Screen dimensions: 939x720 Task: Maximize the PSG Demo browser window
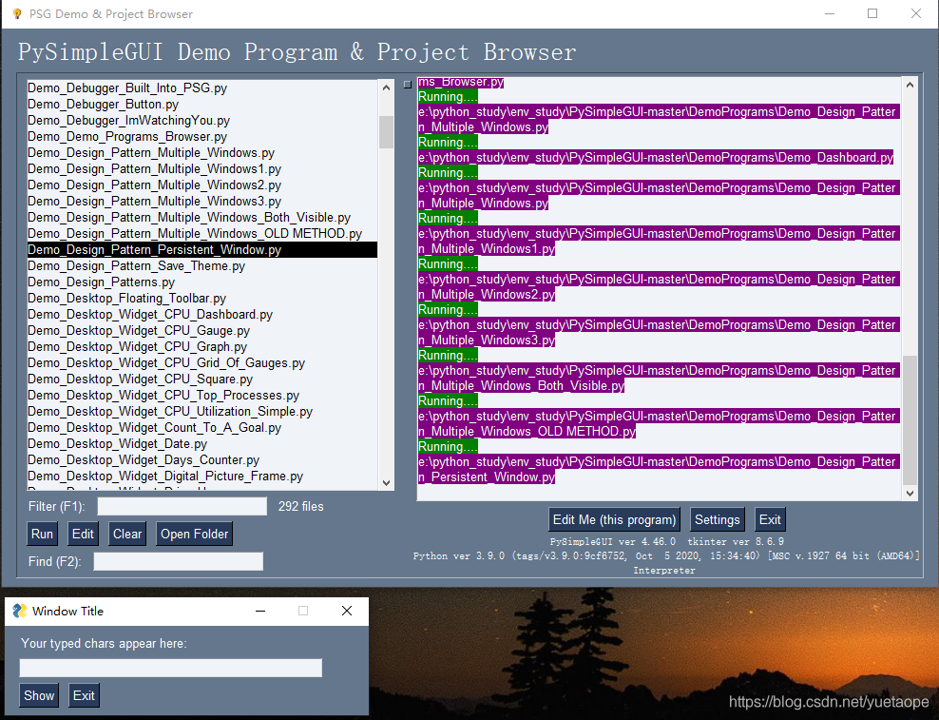872,13
